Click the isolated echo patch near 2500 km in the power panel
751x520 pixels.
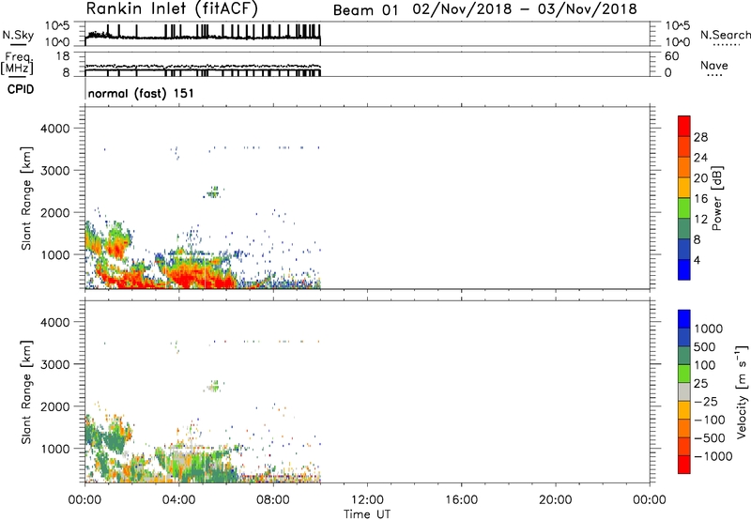214,192
